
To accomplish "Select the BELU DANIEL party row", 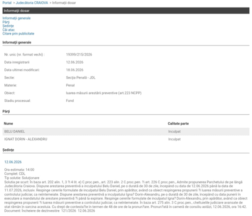I will pos(126,131).
